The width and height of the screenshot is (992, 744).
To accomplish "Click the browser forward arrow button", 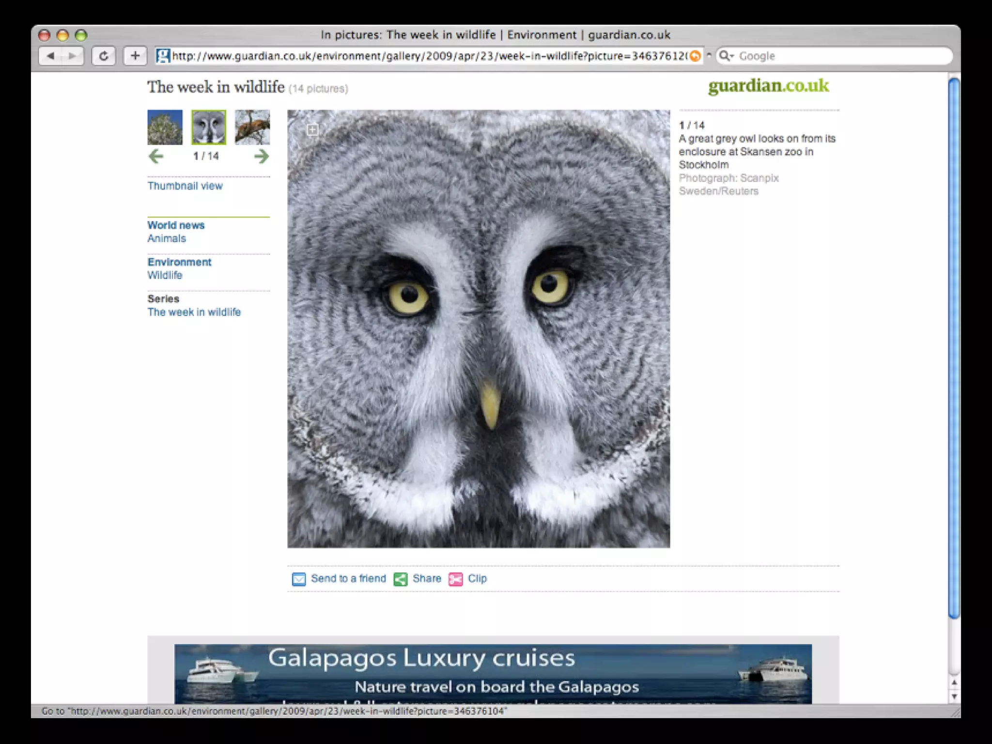I will click(72, 56).
